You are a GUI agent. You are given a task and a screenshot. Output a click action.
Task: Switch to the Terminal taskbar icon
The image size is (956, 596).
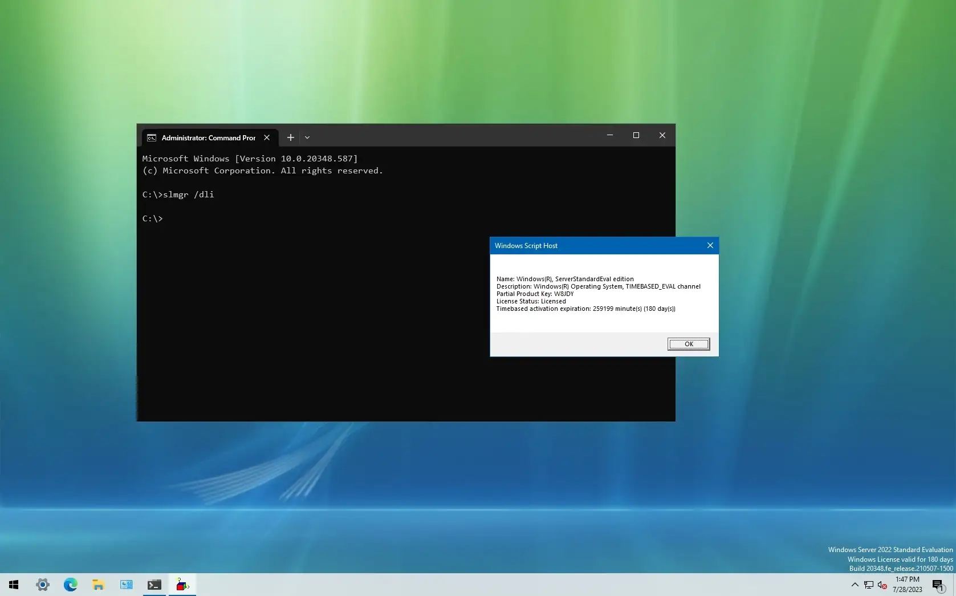point(154,585)
